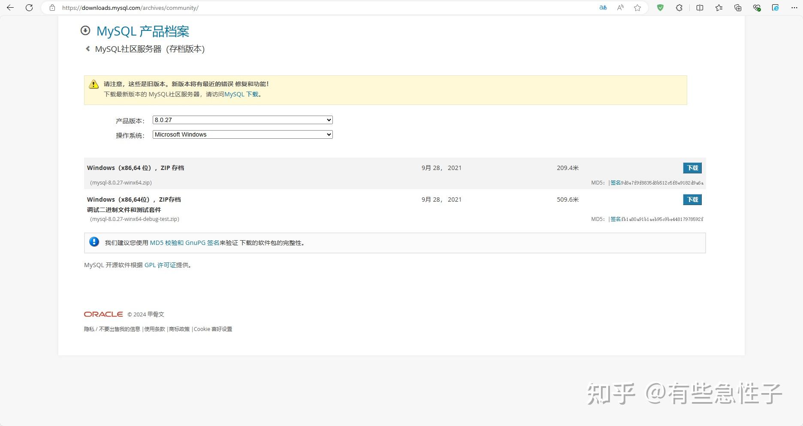This screenshot has width=803, height=426.
Task: Add this page to favorites via star icon
Action: click(x=638, y=7)
